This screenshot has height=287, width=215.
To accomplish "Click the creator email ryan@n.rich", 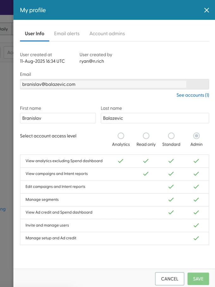I will tap(92, 61).
